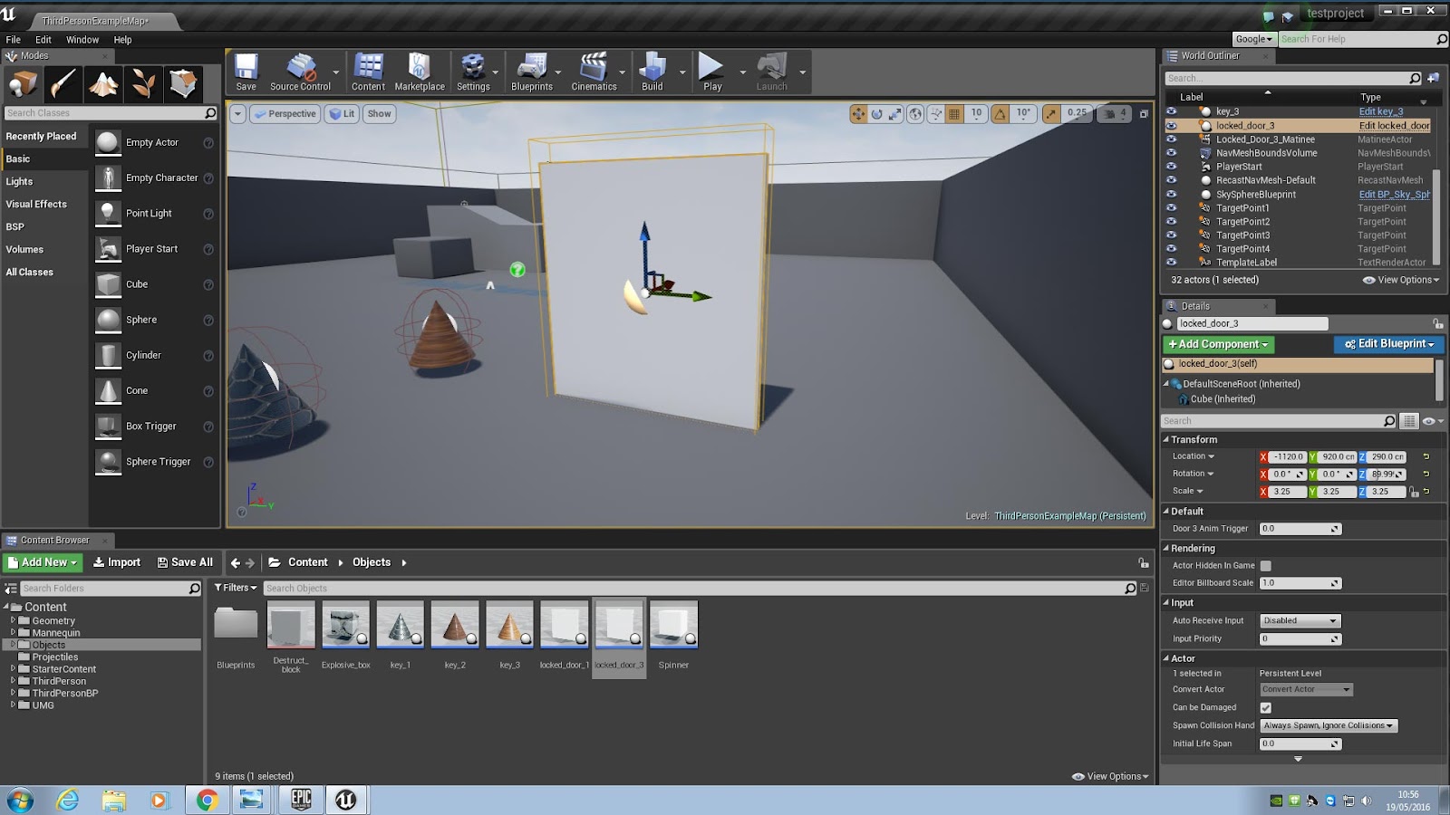Select the Foliage mode icon
Image resolution: width=1450 pixels, height=815 pixels.
(x=142, y=83)
